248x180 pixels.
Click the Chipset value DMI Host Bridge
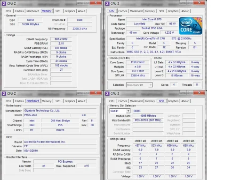pos(60,120)
